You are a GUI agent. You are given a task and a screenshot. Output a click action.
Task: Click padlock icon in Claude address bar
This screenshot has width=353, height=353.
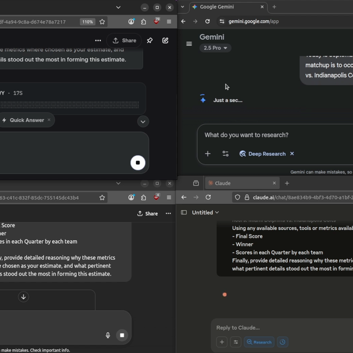click(x=247, y=197)
